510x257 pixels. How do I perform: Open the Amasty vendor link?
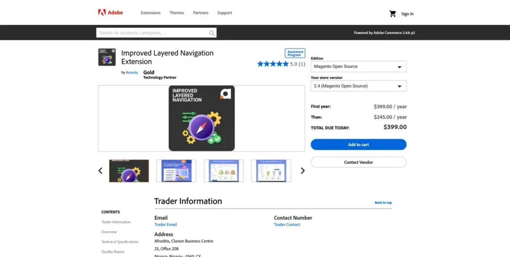point(132,72)
